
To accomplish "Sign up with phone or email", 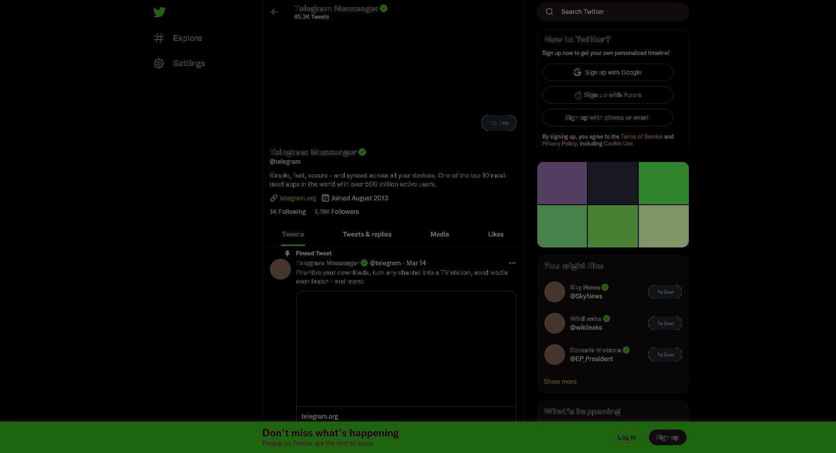I will click(608, 118).
